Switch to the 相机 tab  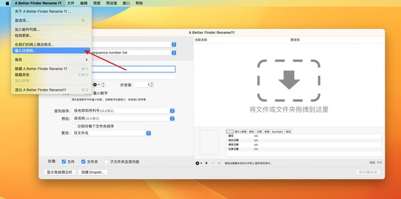pos(251,132)
